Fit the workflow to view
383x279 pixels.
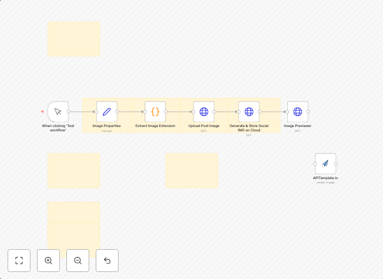coord(19,261)
